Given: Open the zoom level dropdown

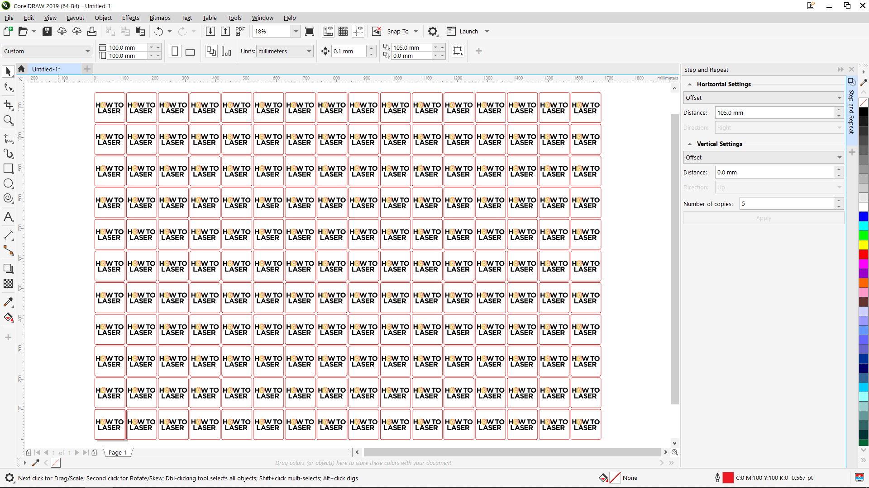Looking at the screenshot, I should point(296,31).
